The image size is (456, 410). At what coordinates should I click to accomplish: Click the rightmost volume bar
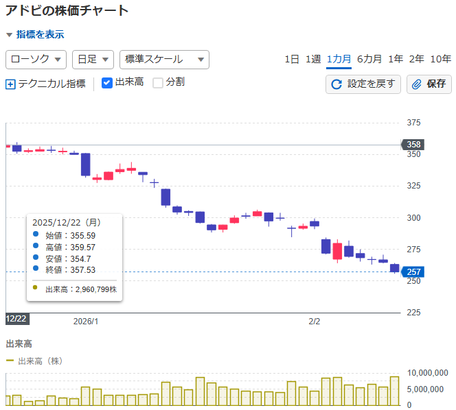(x=395, y=391)
